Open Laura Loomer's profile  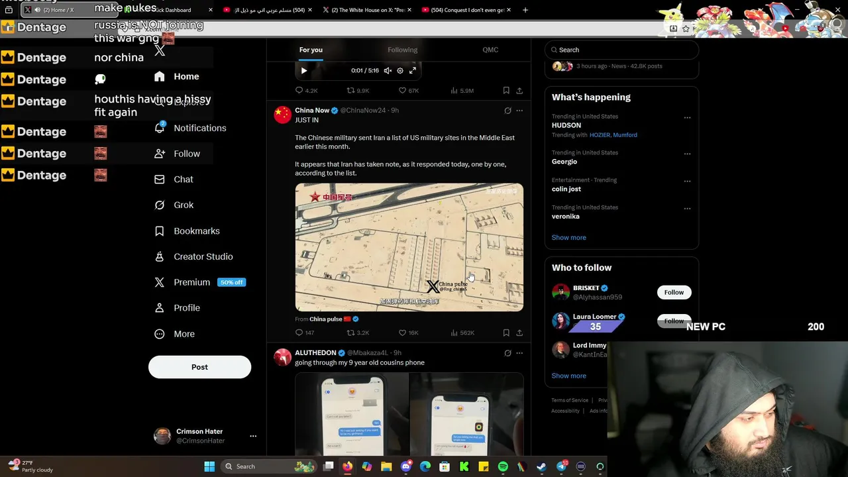point(594,317)
